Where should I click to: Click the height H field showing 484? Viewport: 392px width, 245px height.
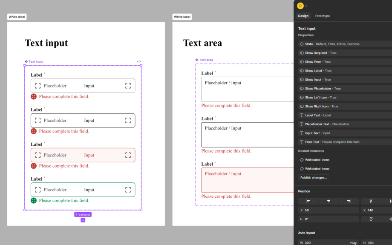(377, 243)
